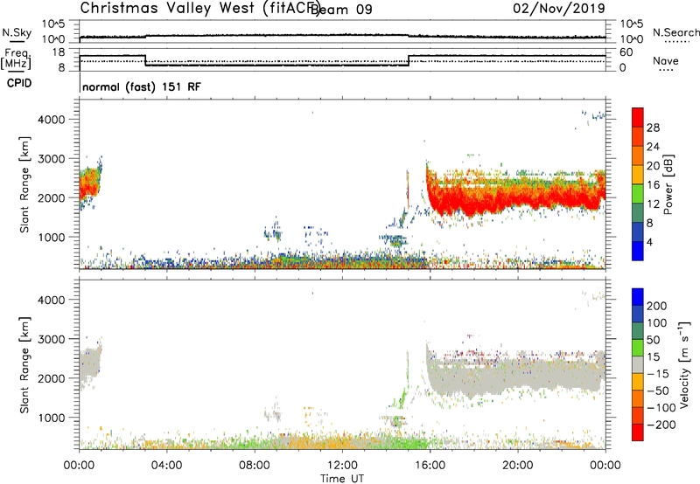
Task: Click the '16' power color bar tick
Action: [x=653, y=185]
